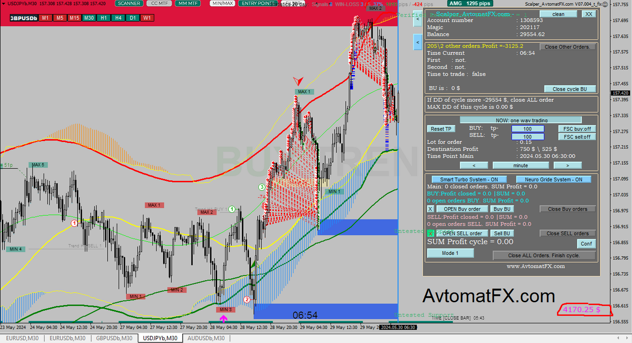Collapse the lower blue '<' panel arrow

click(417, 43)
